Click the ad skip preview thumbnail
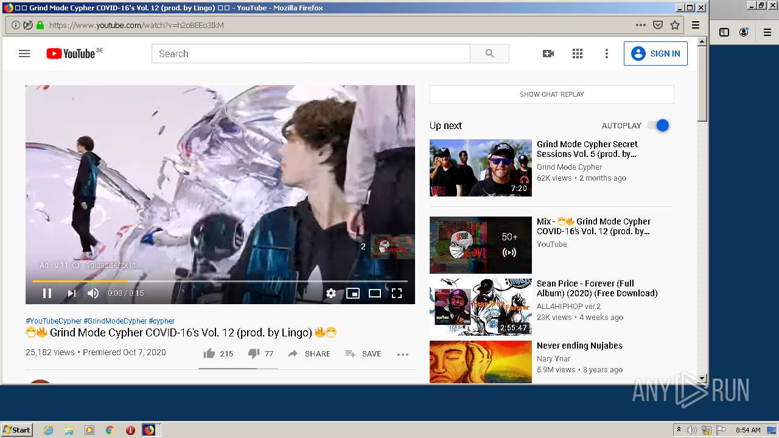Image resolution: width=779 pixels, height=438 pixels. point(393,246)
